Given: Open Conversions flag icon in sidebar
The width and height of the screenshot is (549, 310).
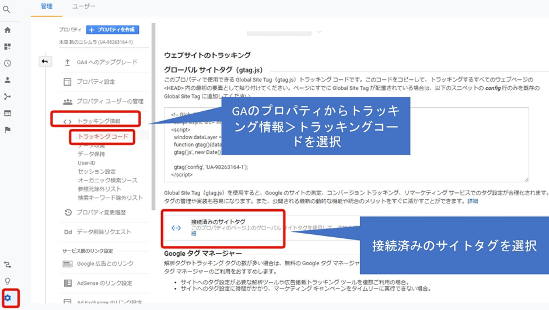Looking at the screenshot, I should 8,130.
